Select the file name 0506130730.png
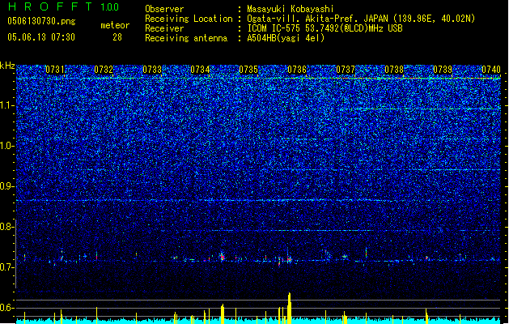This screenshot has width=509, height=324. click(41, 22)
